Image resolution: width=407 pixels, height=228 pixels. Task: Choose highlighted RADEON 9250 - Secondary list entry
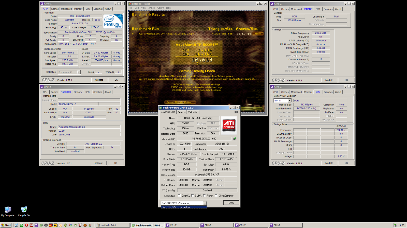(x=184, y=207)
